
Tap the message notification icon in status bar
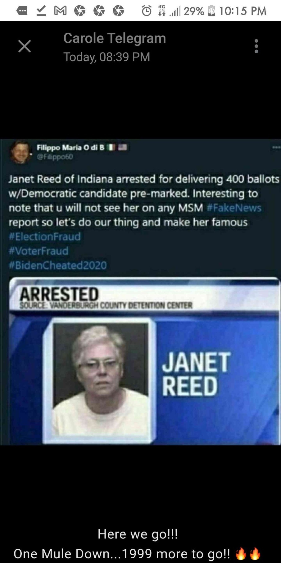click(x=22, y=11)
